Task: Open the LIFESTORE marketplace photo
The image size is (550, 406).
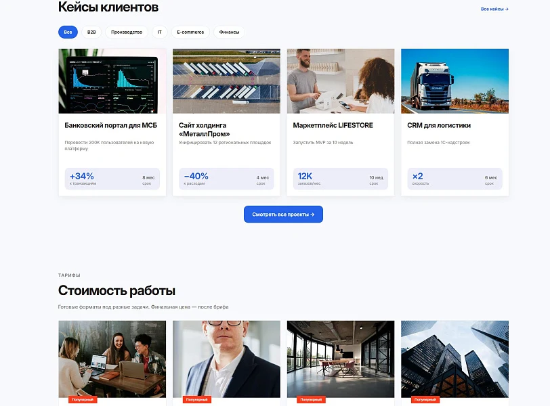Action: [x=341, y=81]
